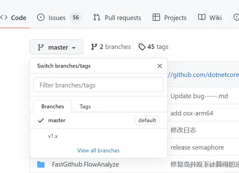Open commit 'release semaphore'
Screen dimensions: 239x173
[x=197, y=147]
